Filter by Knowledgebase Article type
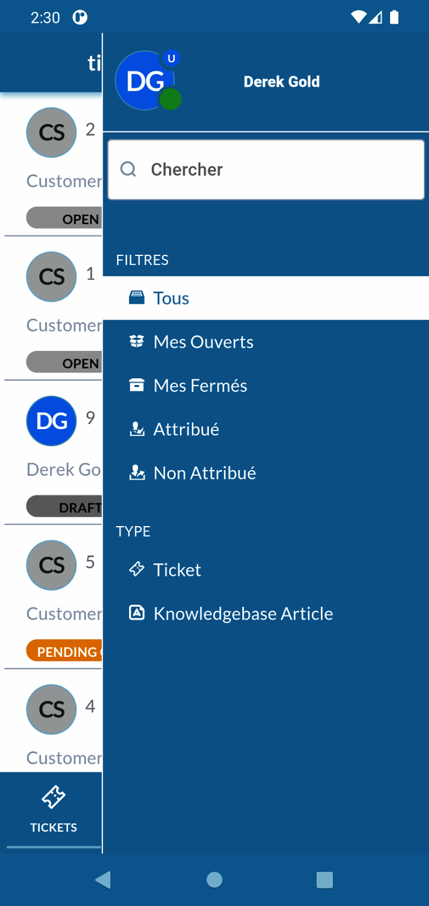 (x=243, y=613)
